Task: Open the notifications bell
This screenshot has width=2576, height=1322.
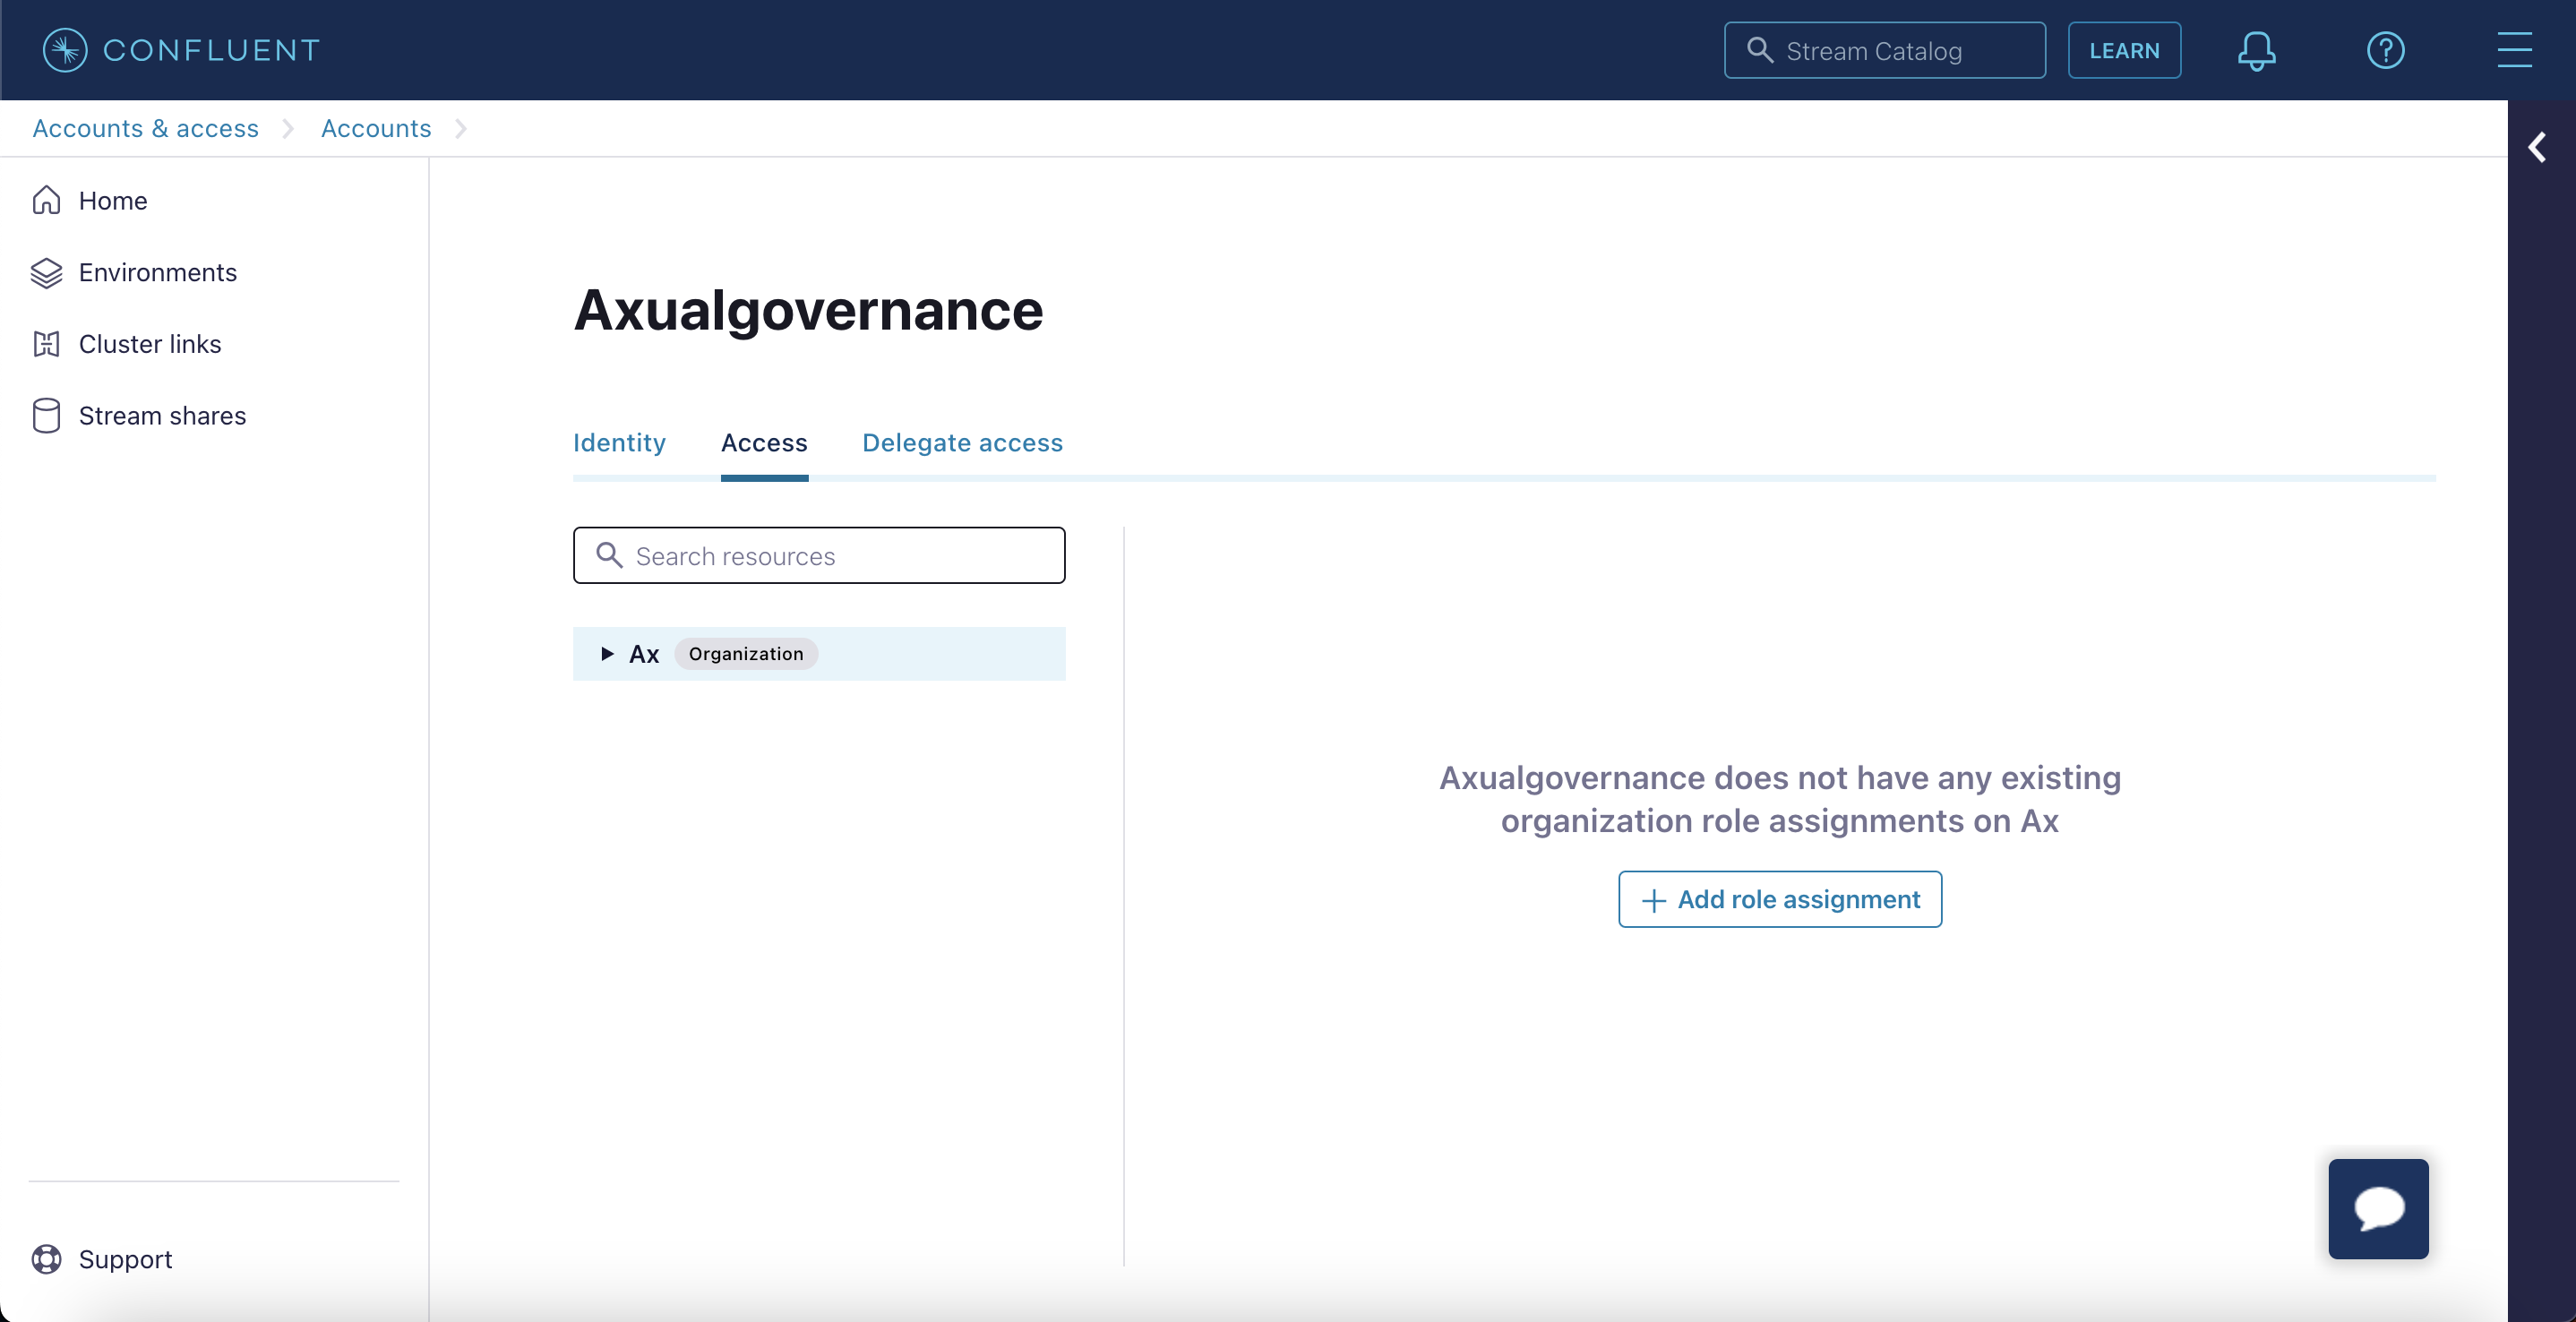Action: (2256, 50)
